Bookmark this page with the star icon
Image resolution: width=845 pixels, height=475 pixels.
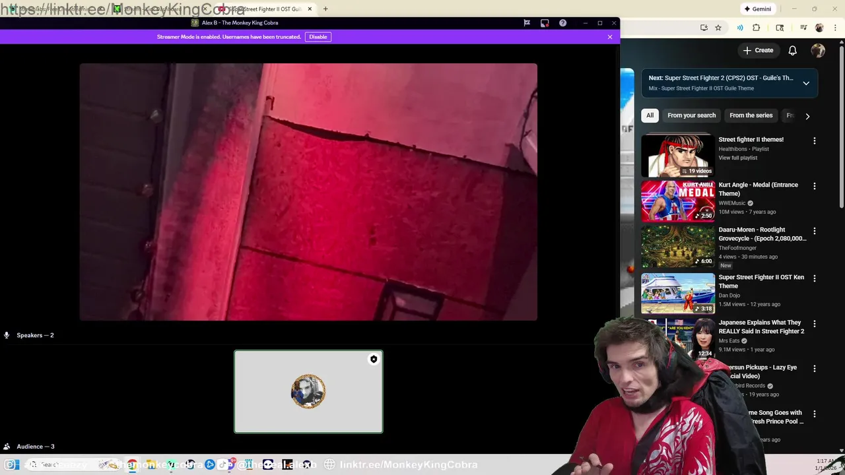[718, 28]
